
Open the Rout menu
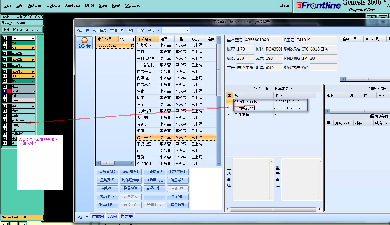coord(116,5)
